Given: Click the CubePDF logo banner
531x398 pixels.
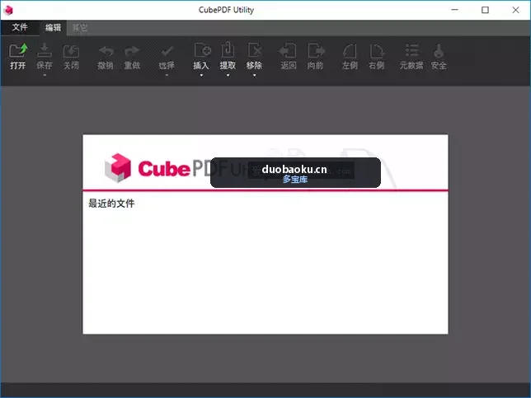Looking at the screenshot, I should [x=265, y=162].
